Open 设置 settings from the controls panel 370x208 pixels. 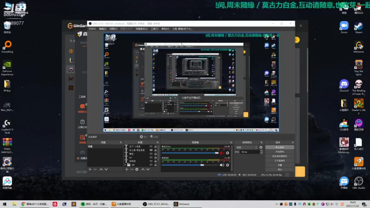click(x=280, y=165)
